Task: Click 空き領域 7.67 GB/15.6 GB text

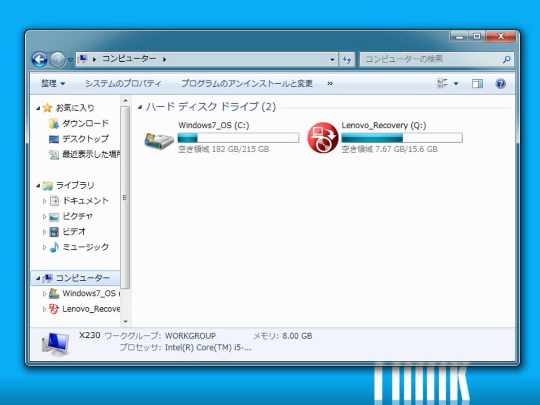Action: click(390, 149)
